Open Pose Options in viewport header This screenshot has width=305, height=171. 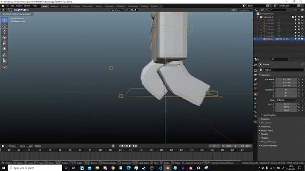244,10
